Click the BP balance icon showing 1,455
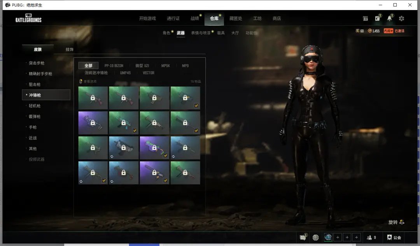 point(370,31)
